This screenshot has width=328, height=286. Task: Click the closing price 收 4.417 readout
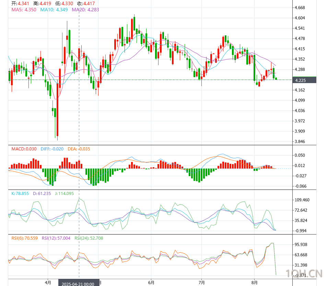85,3
